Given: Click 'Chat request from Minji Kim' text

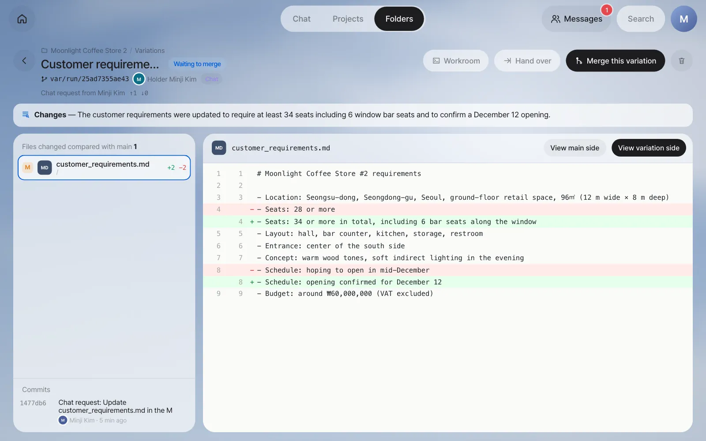Looking at the screenshot, I should [x=83, y=93].
